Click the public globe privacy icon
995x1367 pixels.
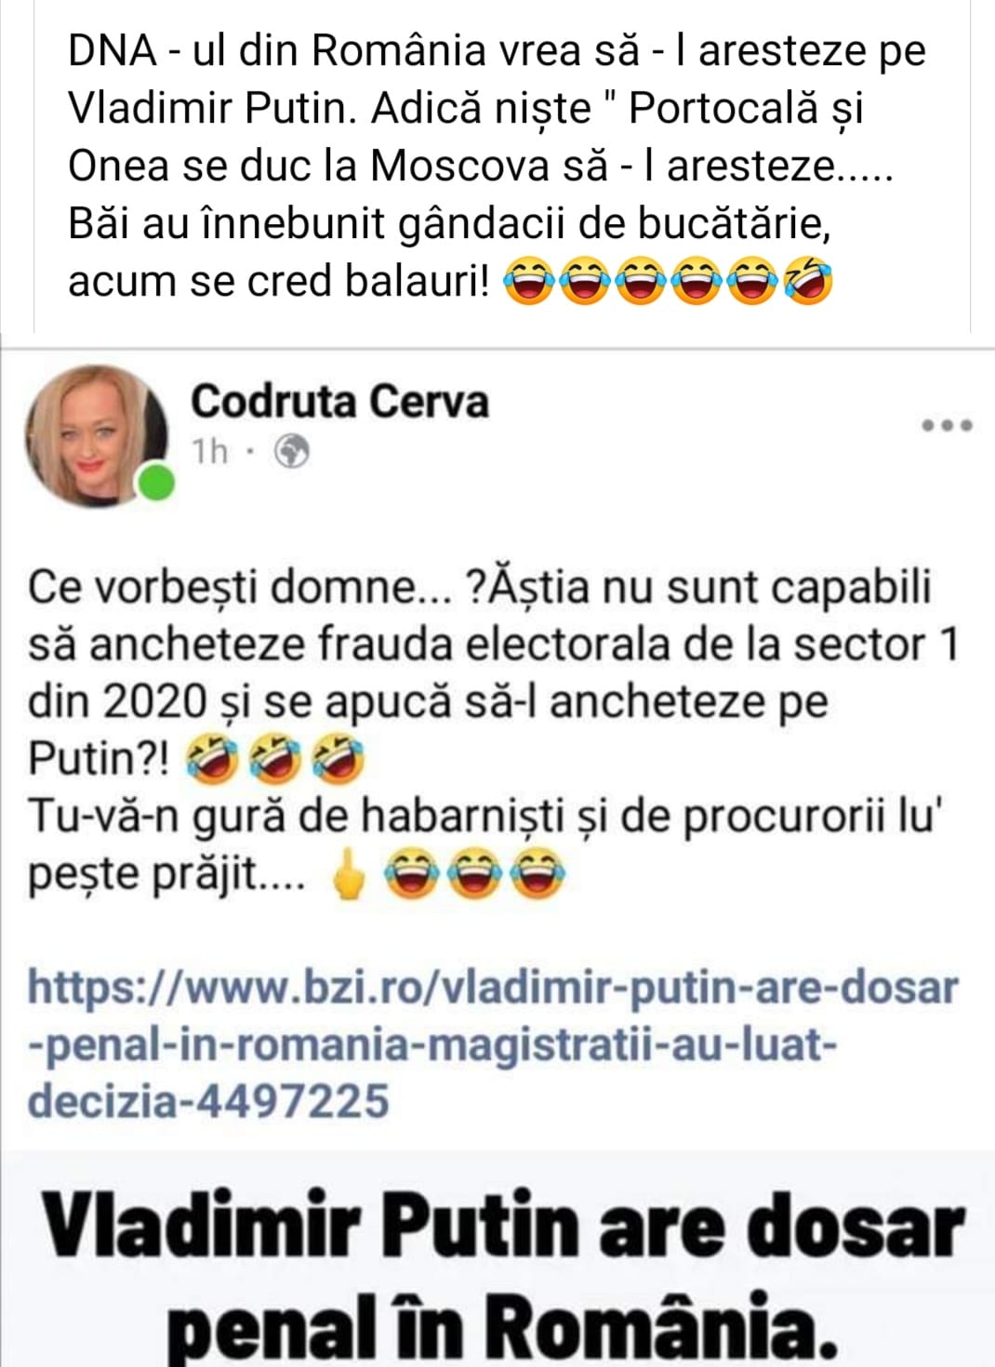pyautogui.click(x=292, y=452)
